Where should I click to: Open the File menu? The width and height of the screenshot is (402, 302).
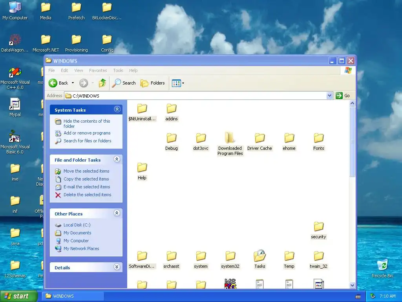tap(51, 70)
